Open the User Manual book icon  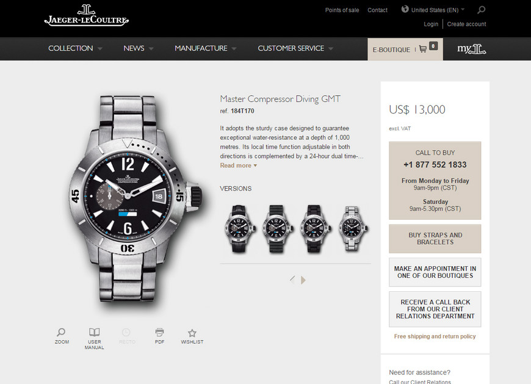tap(94, 332)
